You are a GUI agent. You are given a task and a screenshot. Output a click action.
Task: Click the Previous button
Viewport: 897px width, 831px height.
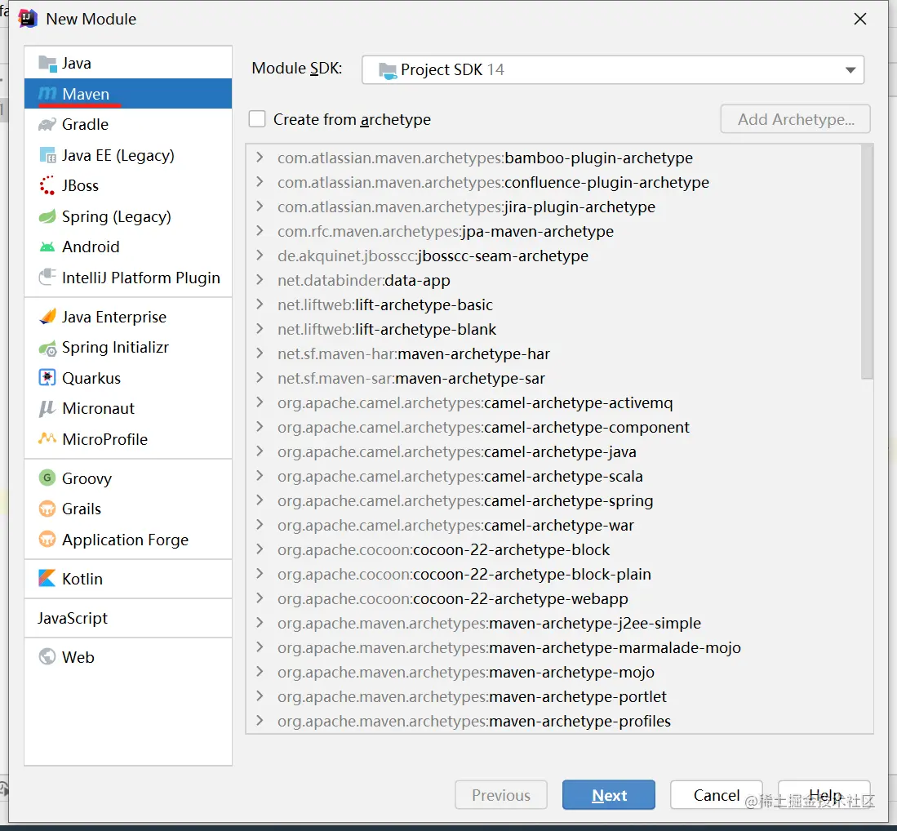(501, 795)
